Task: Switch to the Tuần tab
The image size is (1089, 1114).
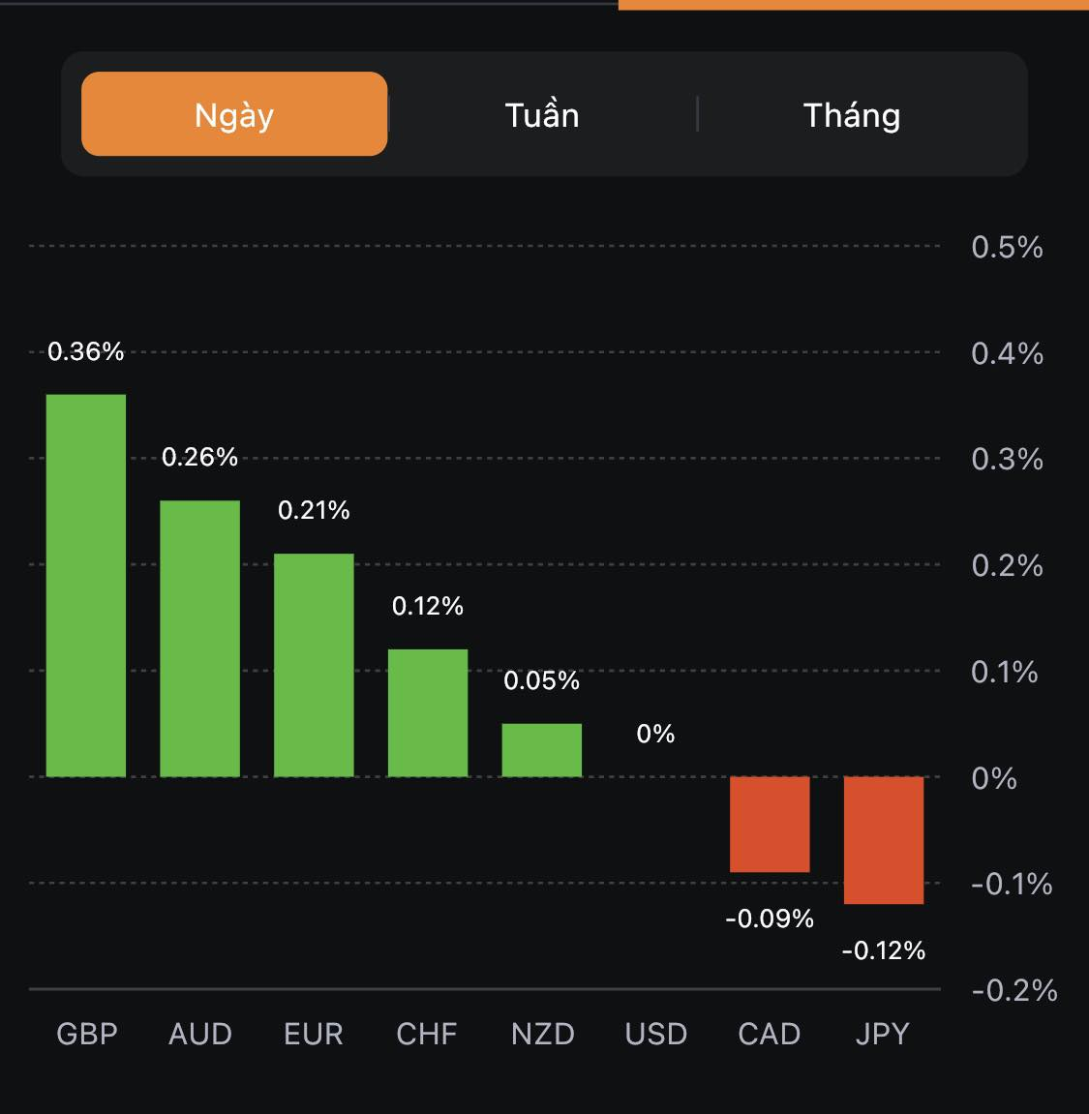Action: (x=542, y=115)
